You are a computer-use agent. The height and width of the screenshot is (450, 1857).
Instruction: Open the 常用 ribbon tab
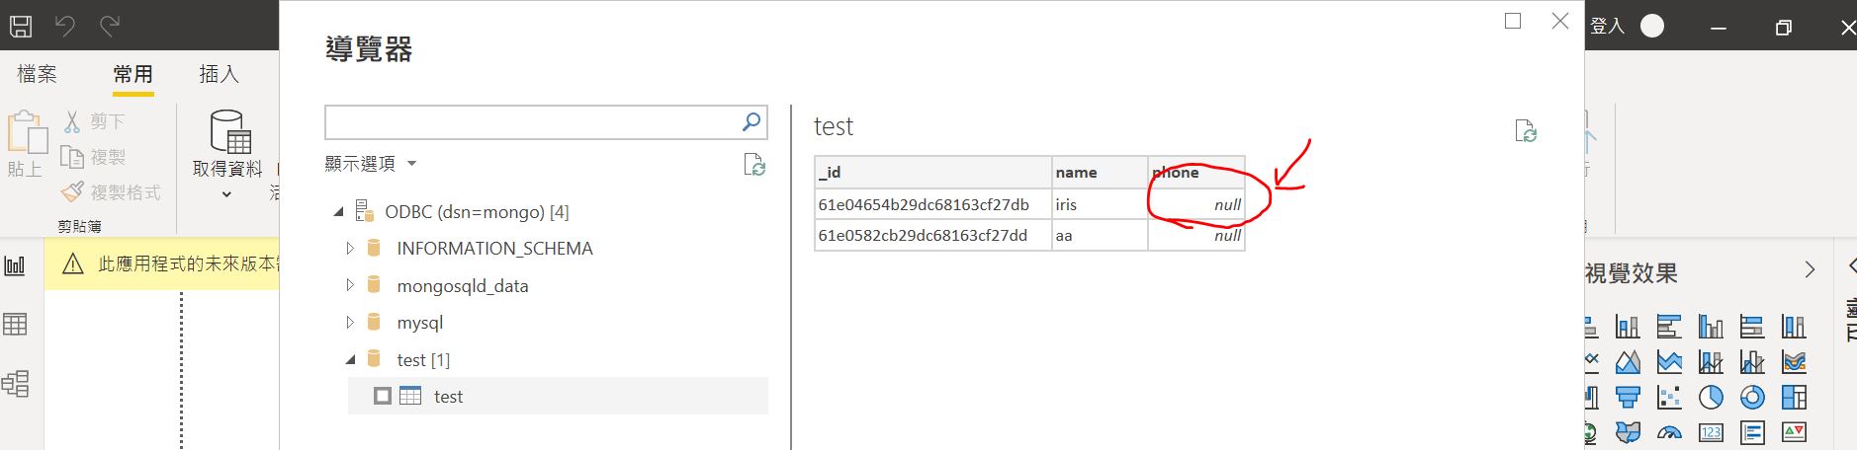click(x=133, y=74)
